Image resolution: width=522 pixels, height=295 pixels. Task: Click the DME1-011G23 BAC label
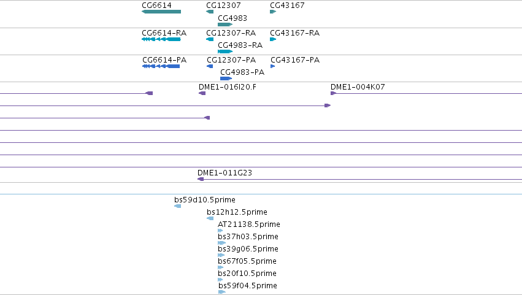tap(225, 173)
